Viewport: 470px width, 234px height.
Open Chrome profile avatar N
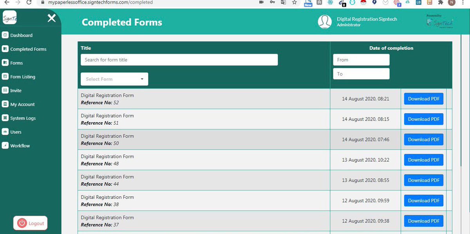[452, 2]
